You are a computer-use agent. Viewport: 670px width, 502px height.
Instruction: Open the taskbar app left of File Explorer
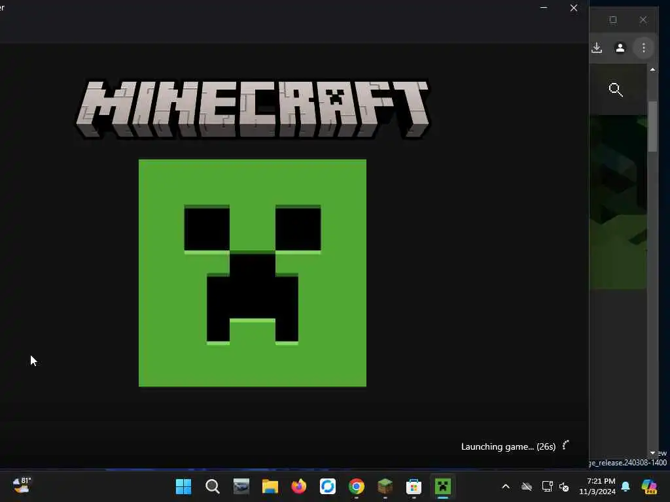point(241,486)
